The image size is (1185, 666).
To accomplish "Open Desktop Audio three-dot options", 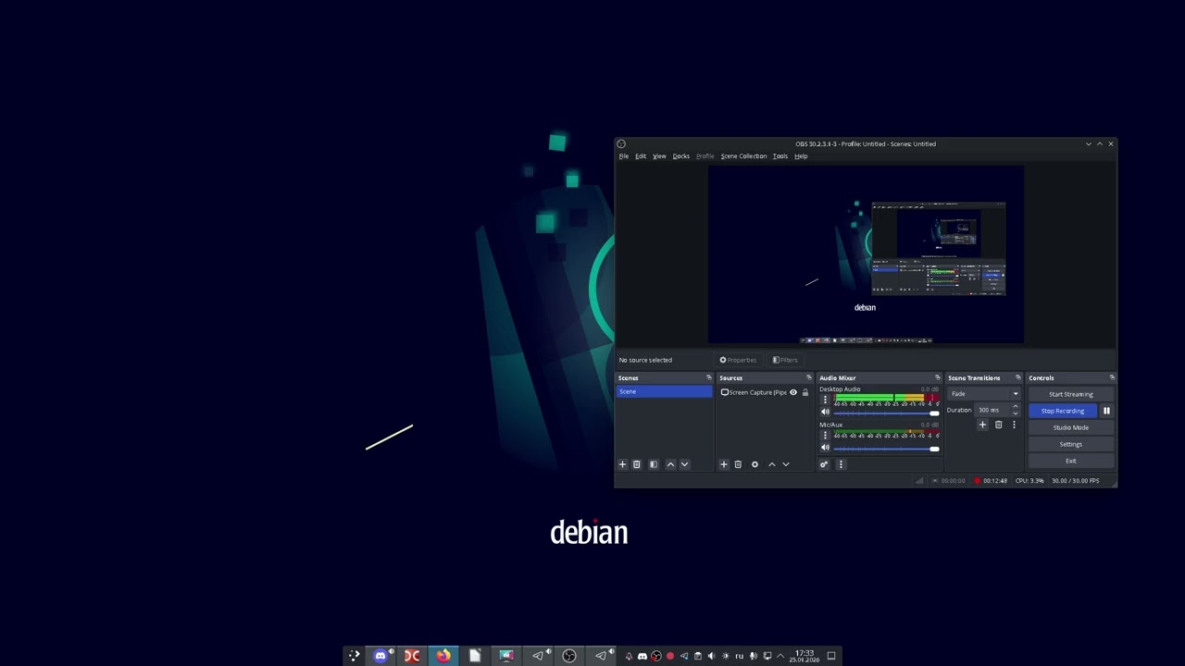I will [x=825, y=401].
